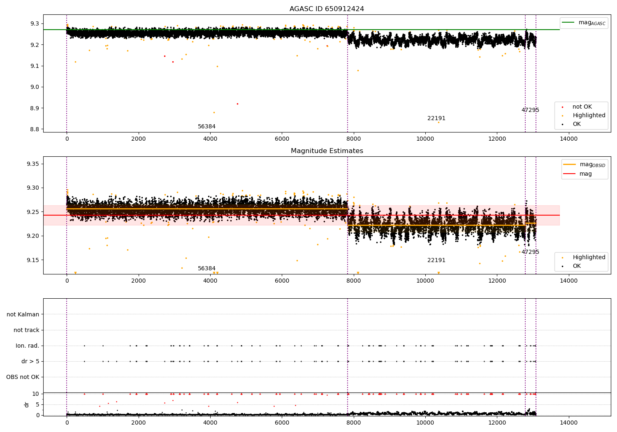This screenshot has width=617, height=432.
Task: Click the '8.8' y-tick of top plot
Action: coord(35,130)
